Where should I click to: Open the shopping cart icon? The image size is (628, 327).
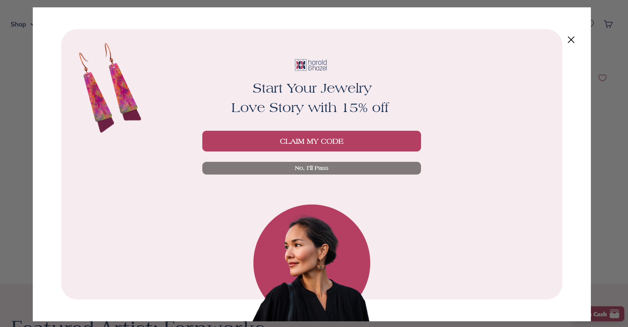(608, 24)
